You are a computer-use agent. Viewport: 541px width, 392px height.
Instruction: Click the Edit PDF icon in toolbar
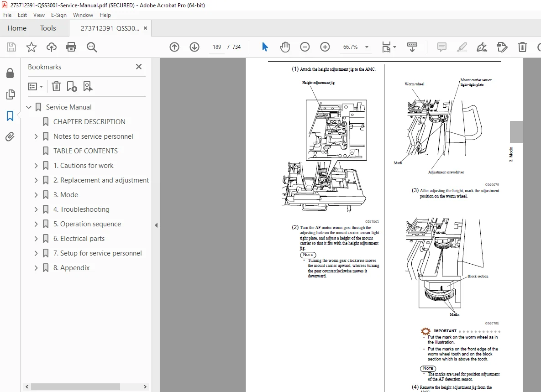click(x=502, y=47)
